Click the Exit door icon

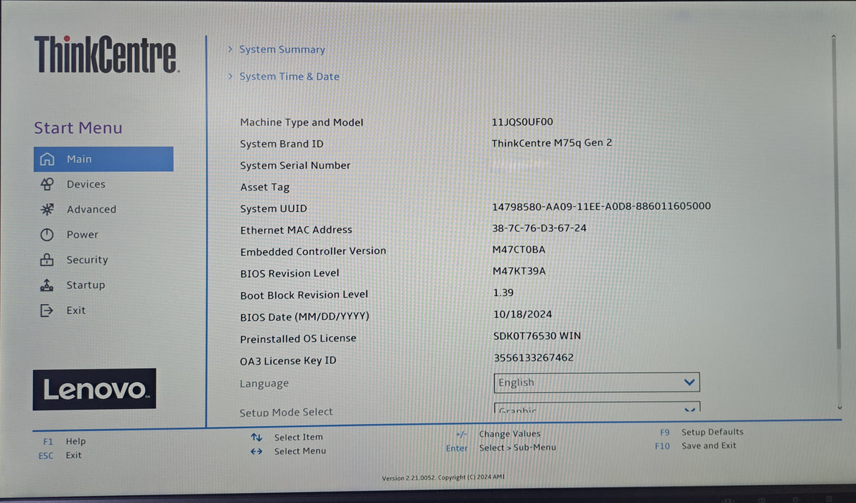pos(47,310)
